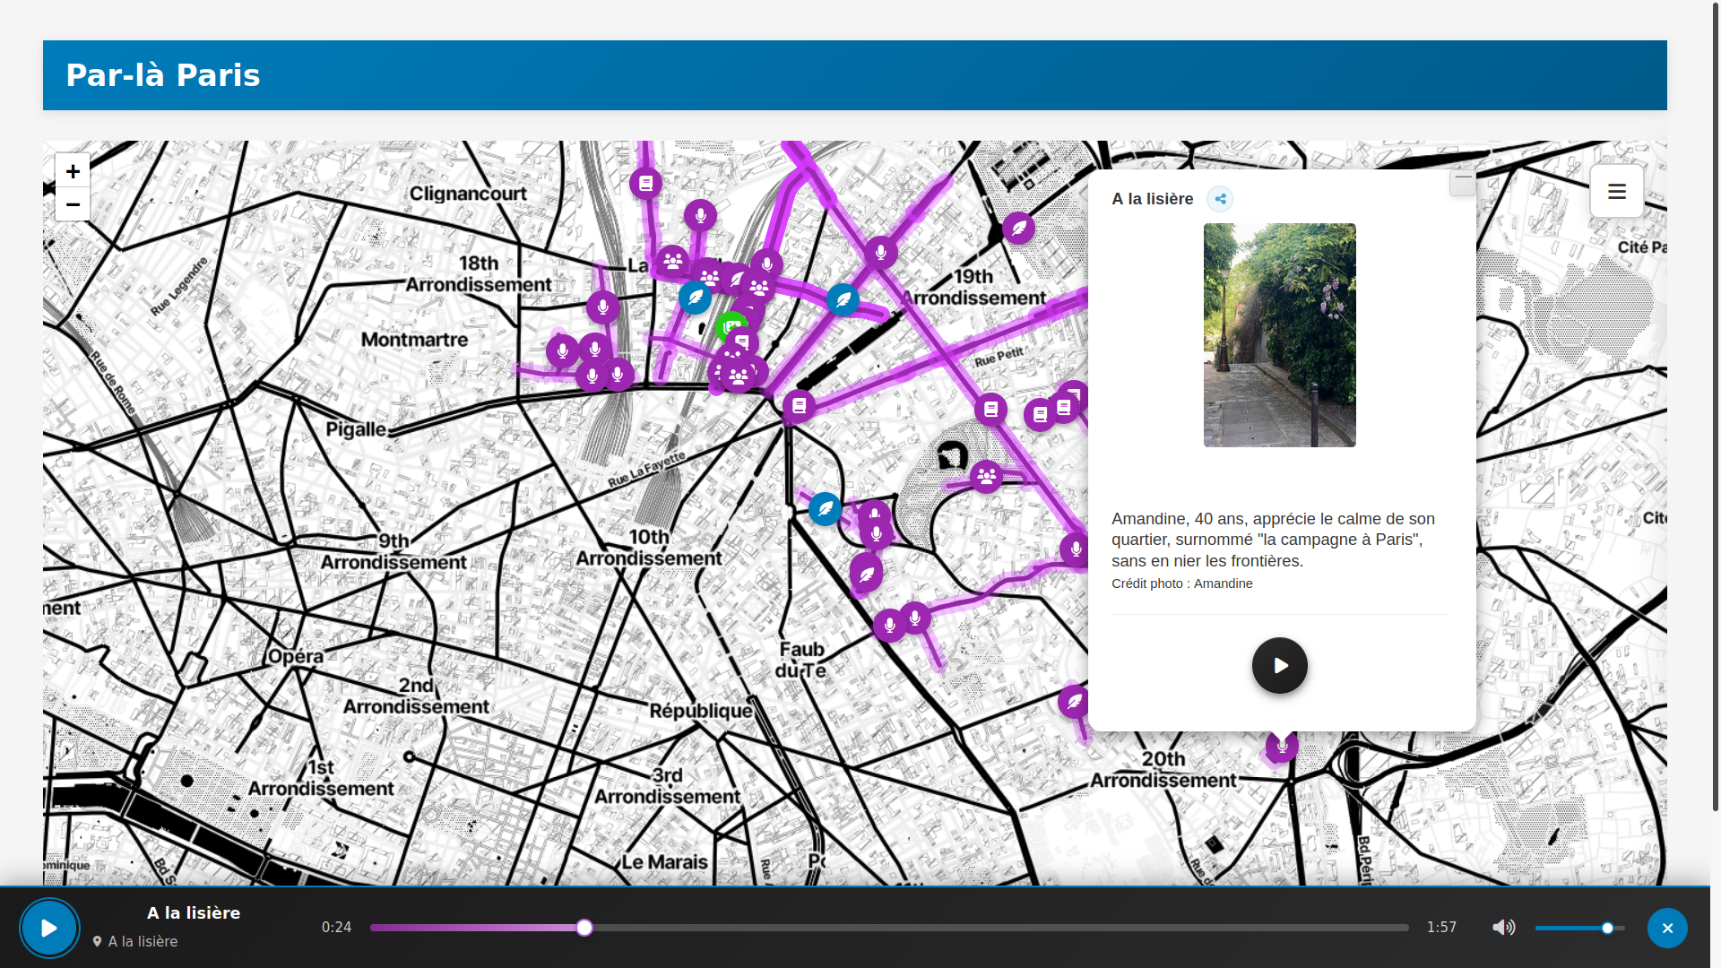Minimize the A la lisière popup panel
Viewport: 1721px width, 968px height.
pos(1462,182)
